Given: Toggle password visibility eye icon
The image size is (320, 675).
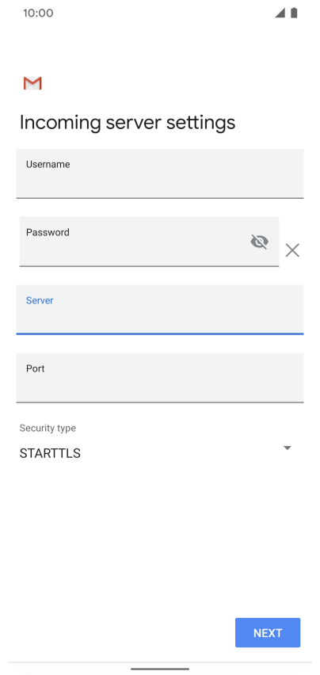Looking at the screenshot, I should (259, 242).
